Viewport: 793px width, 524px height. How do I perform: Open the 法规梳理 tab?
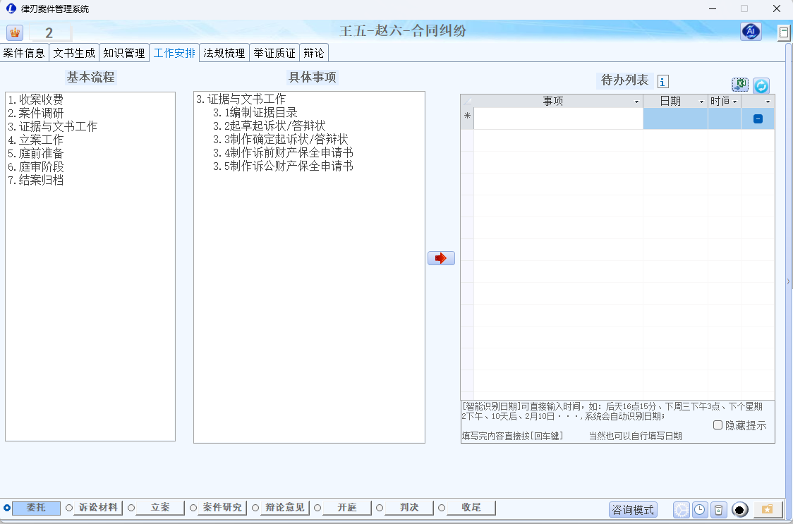[224, 53]
